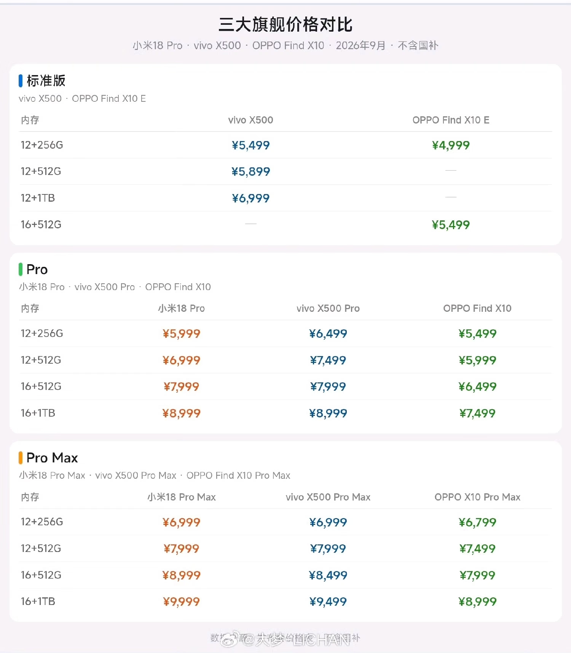Select 小米18 Pro Max 12+512G price ¥7,999
This screenshot has height=653, width=571.
(182, 549)
